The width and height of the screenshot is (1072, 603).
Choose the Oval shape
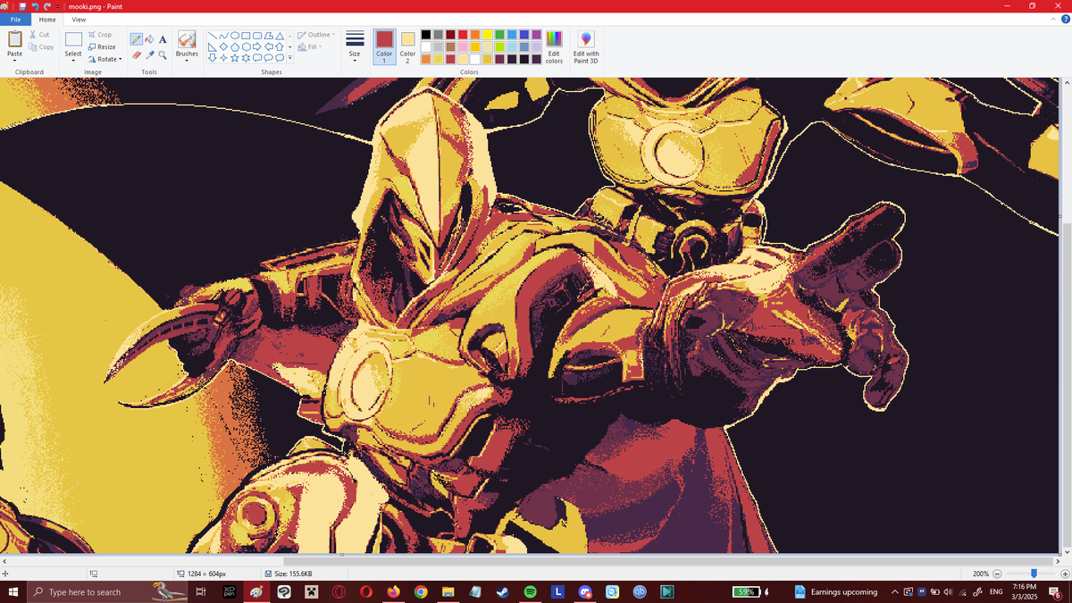point(235,36)
